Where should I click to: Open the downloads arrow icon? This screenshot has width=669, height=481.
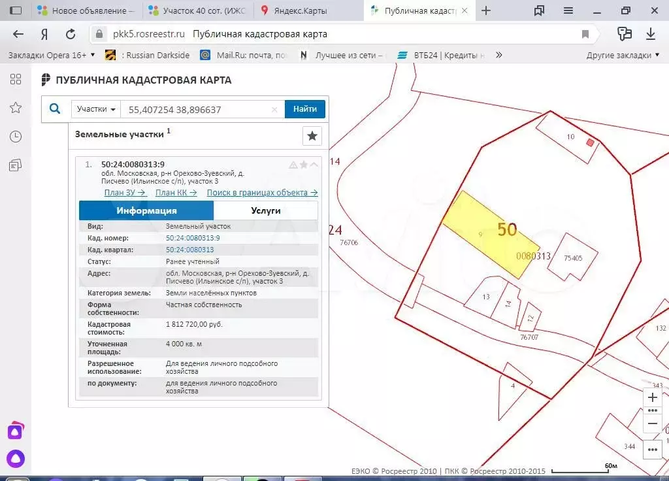pyautogui.click(x=651, y=34)
